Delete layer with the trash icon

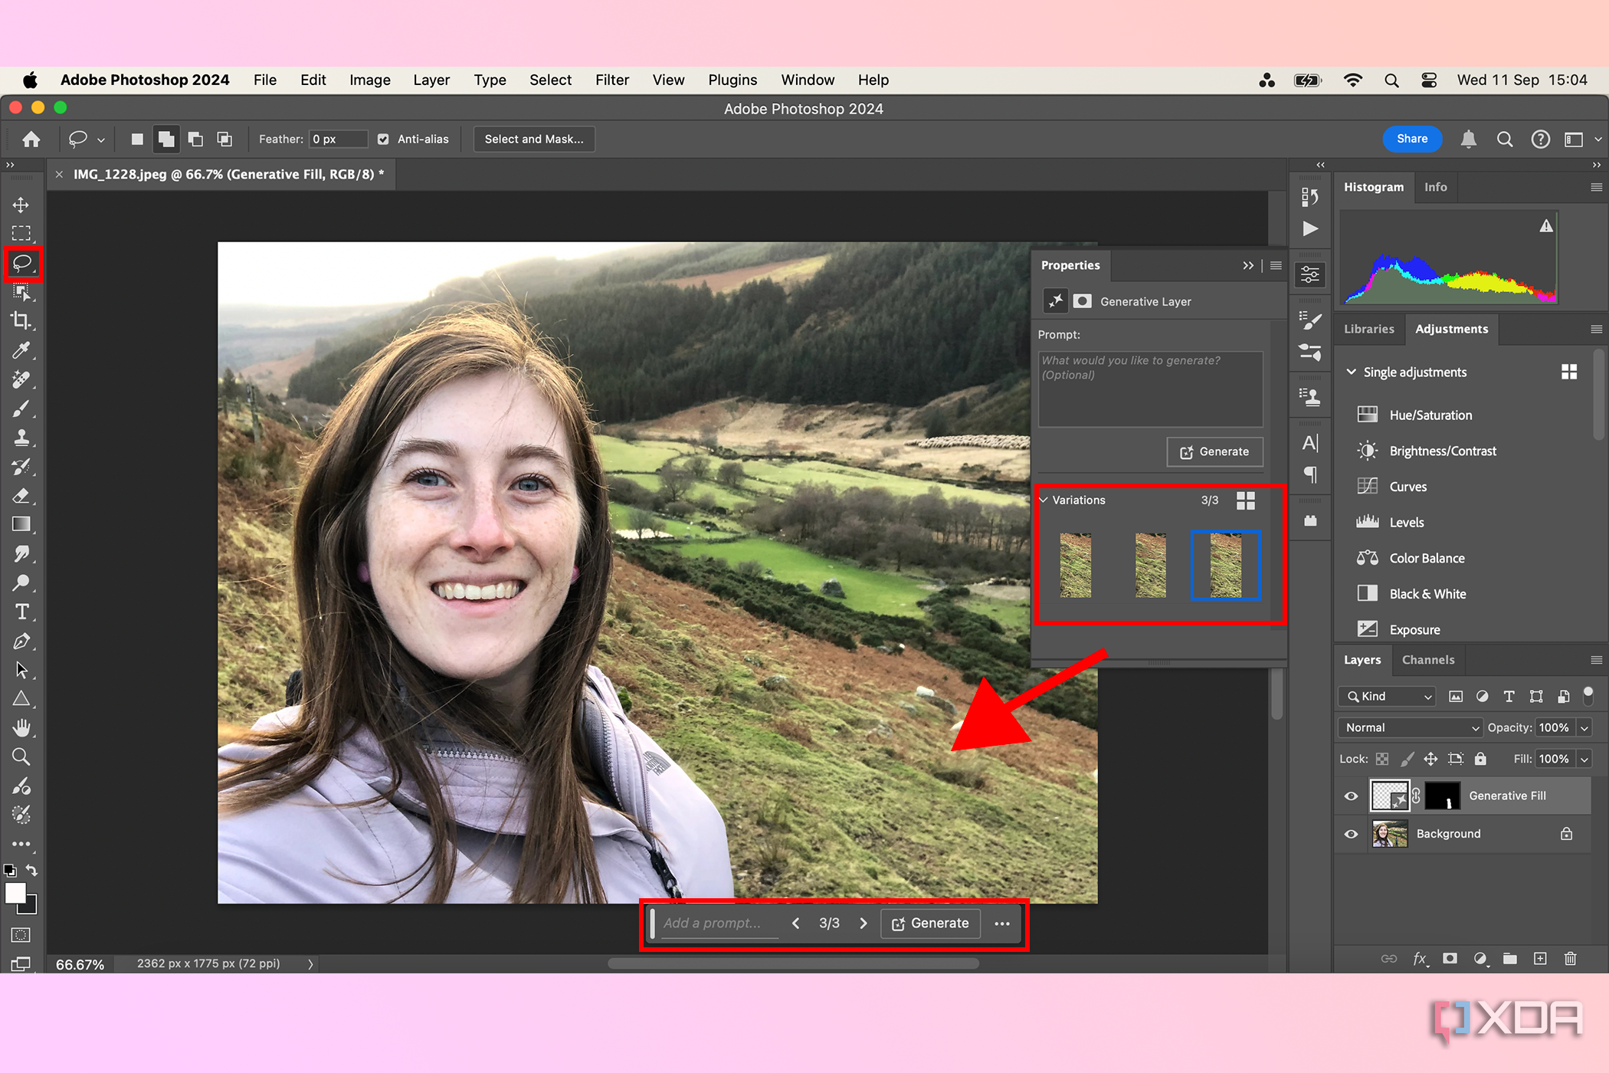click(x=1570, y=959)
